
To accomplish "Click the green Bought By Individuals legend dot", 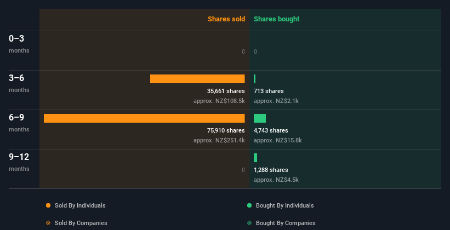I will 249,205.
